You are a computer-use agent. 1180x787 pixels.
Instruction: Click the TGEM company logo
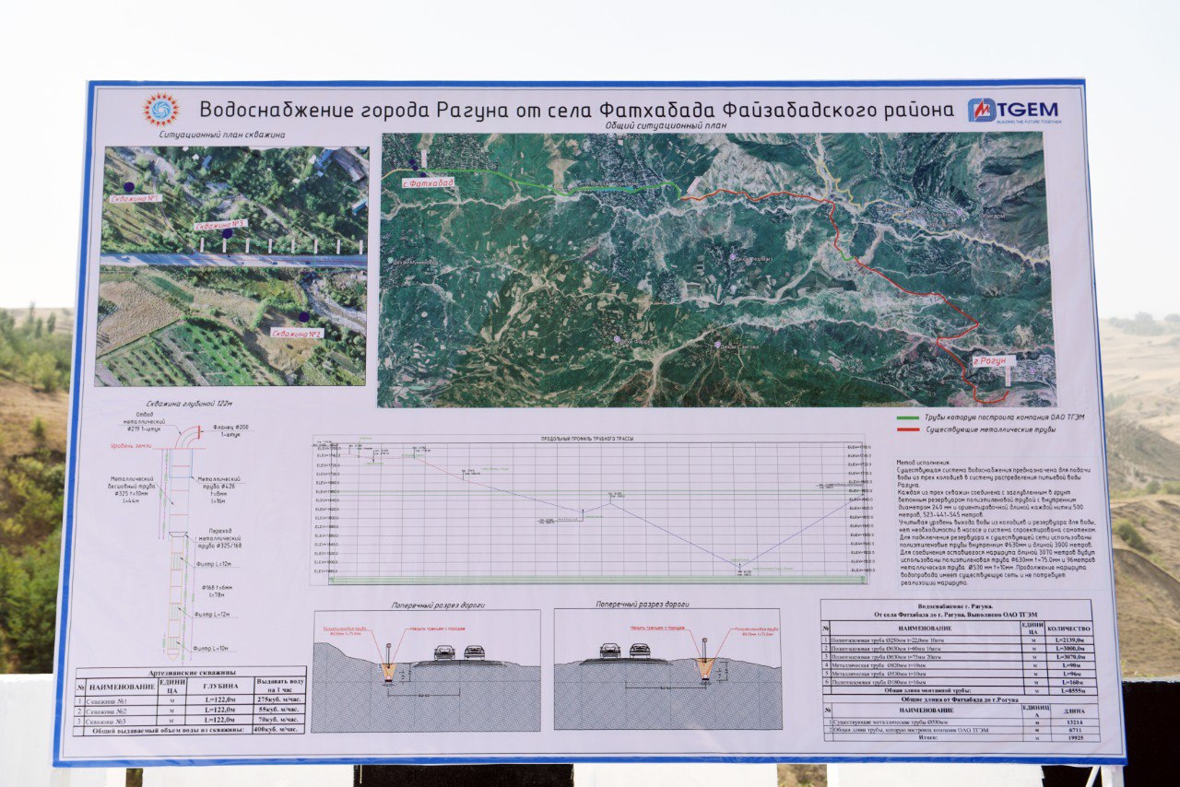coord(1014,111)
